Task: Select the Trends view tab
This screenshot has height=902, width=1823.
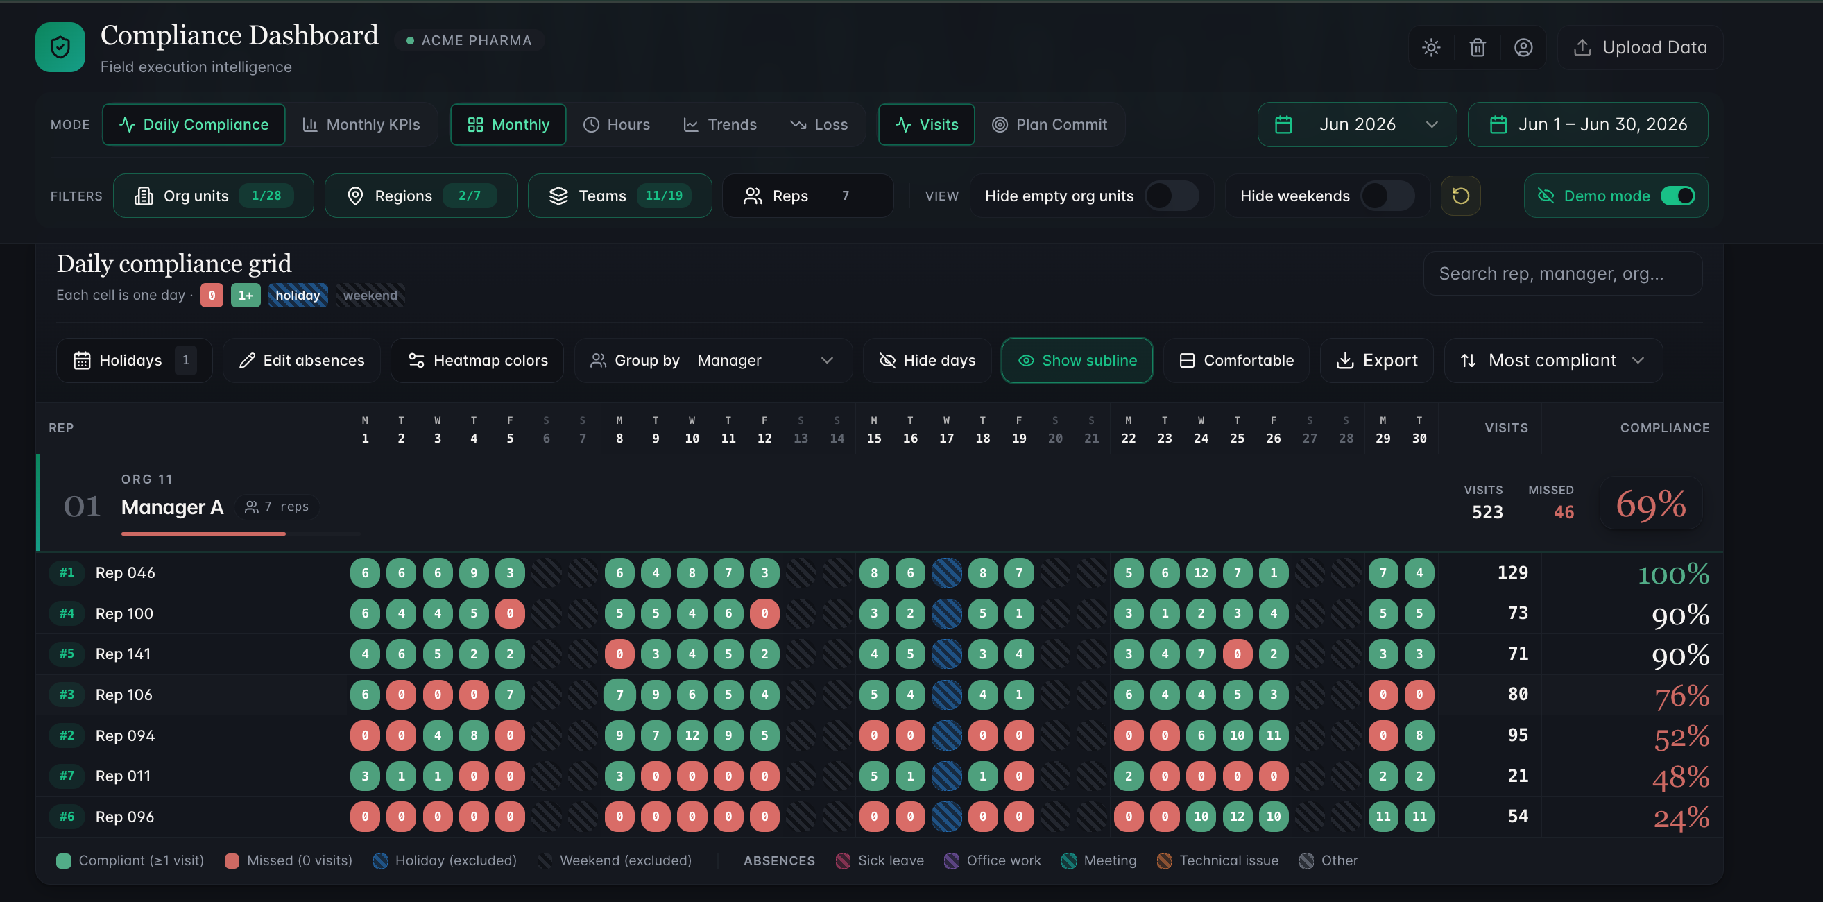Action: (x=720, y=125)
